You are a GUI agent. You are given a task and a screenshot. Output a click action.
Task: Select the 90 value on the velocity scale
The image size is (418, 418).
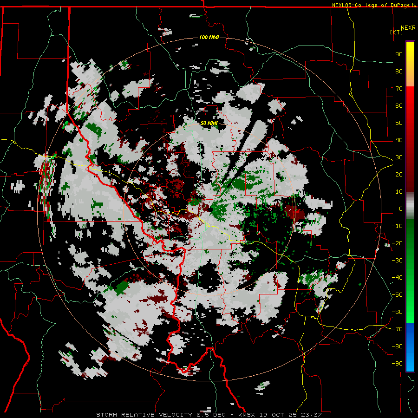point(399,54)
